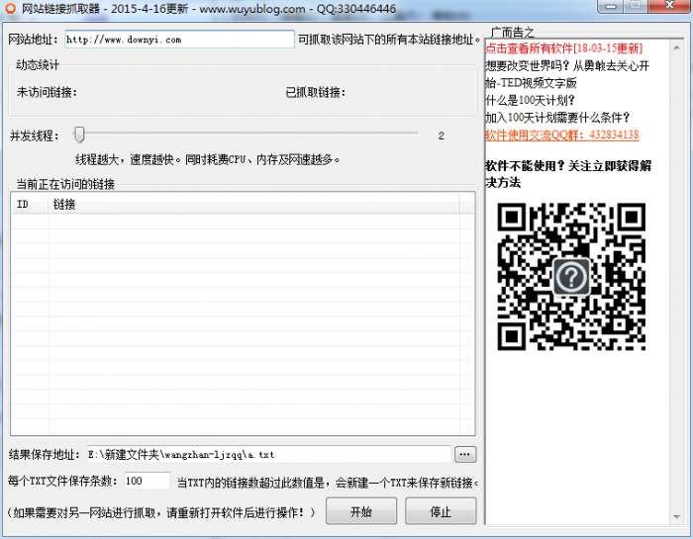Open the browse button beside the save path
Screen dimensions: 693x539
pos(465,454)
